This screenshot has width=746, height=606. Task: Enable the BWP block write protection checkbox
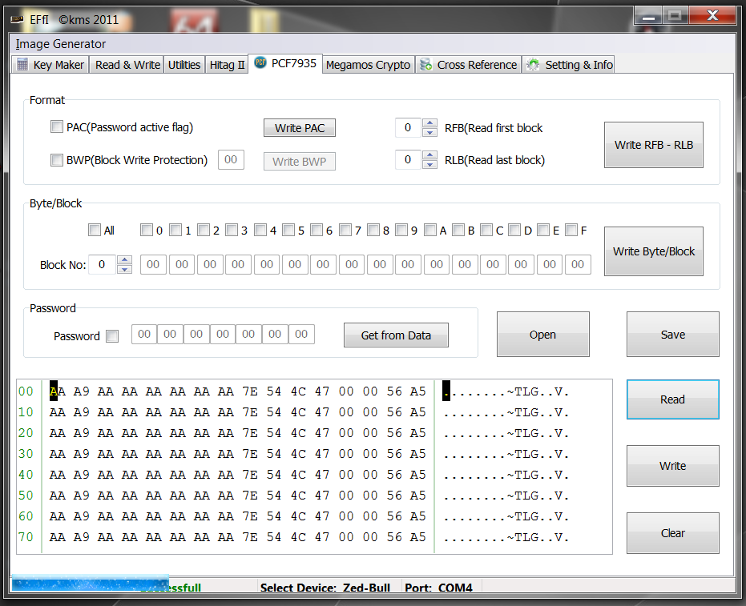click(57, 159)
